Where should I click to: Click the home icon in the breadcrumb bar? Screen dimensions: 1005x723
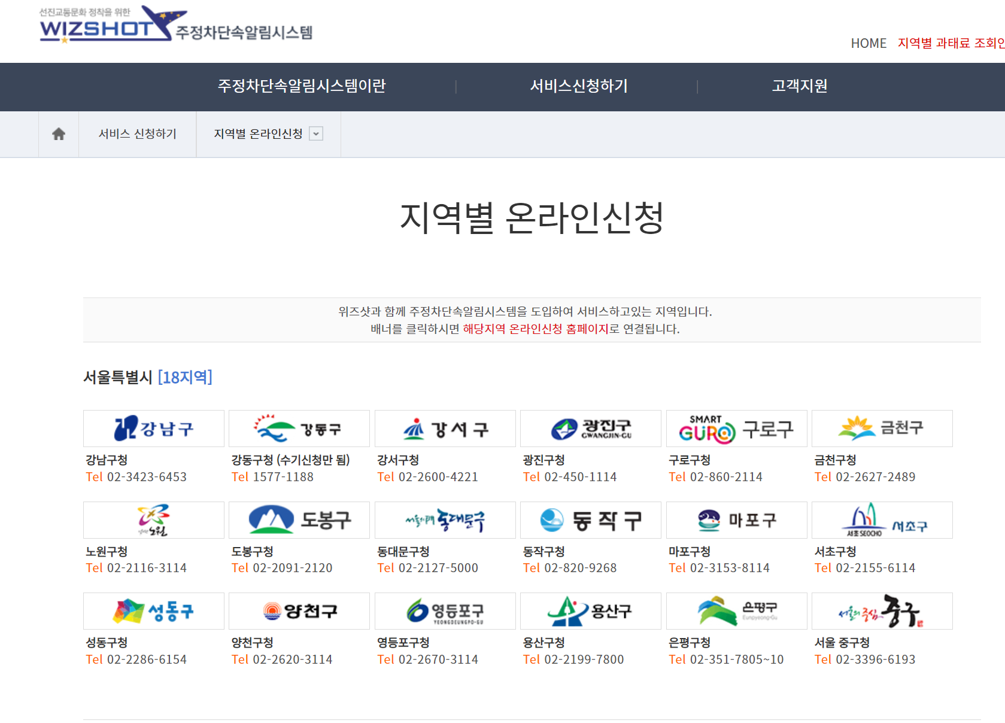coord(59,134)
